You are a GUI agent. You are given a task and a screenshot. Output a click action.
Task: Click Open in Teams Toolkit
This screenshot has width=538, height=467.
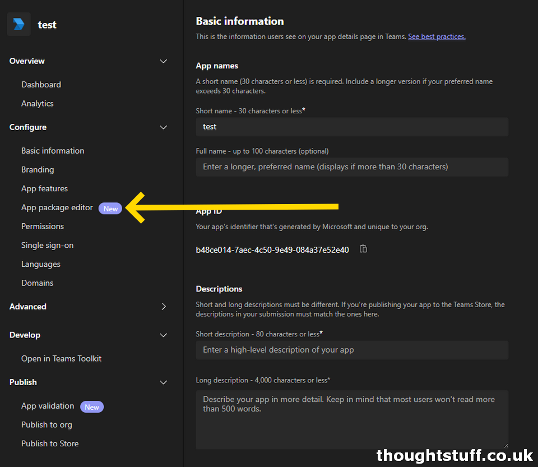(x=61, y=359)
